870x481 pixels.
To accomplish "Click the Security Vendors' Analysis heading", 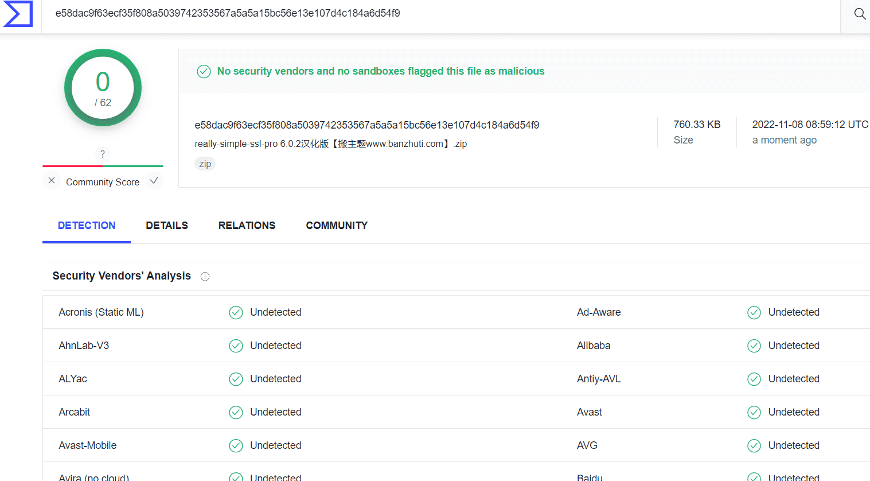I will (x=122, y=276).
